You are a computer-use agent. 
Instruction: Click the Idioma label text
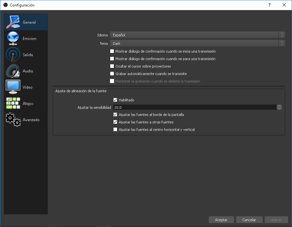pyautogui.click(x=102, y=35)
